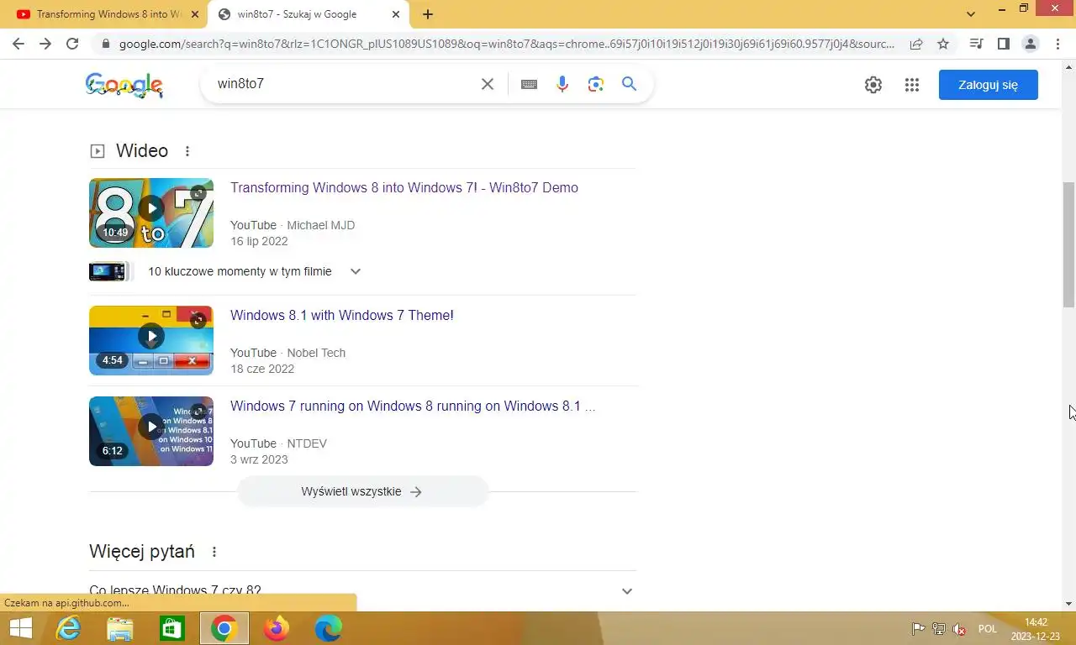Open a new browser tab

point(428,14)
